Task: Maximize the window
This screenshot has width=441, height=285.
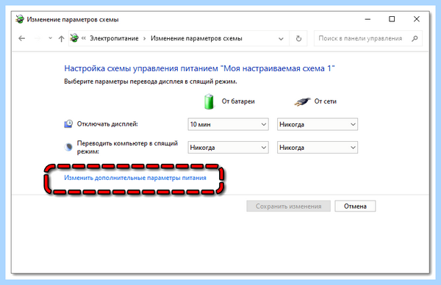Action: pyautogui.click(x=392, y=19)
